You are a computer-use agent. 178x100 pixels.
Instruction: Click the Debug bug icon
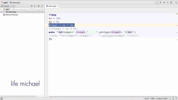(x=164, y=2)
